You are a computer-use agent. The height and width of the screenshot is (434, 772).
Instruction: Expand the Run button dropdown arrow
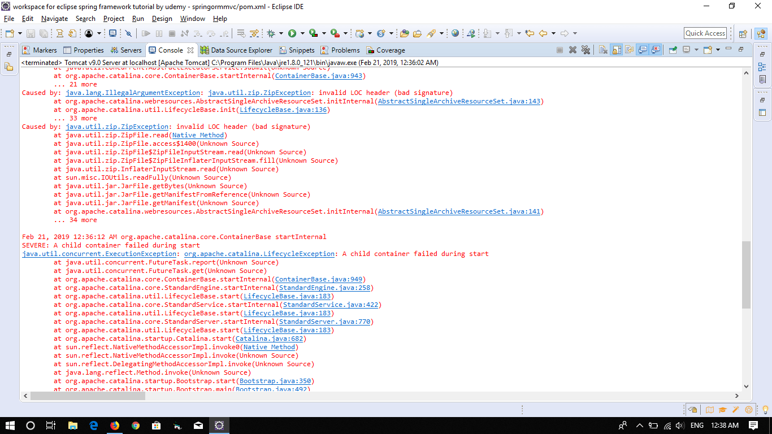point(302,33)
